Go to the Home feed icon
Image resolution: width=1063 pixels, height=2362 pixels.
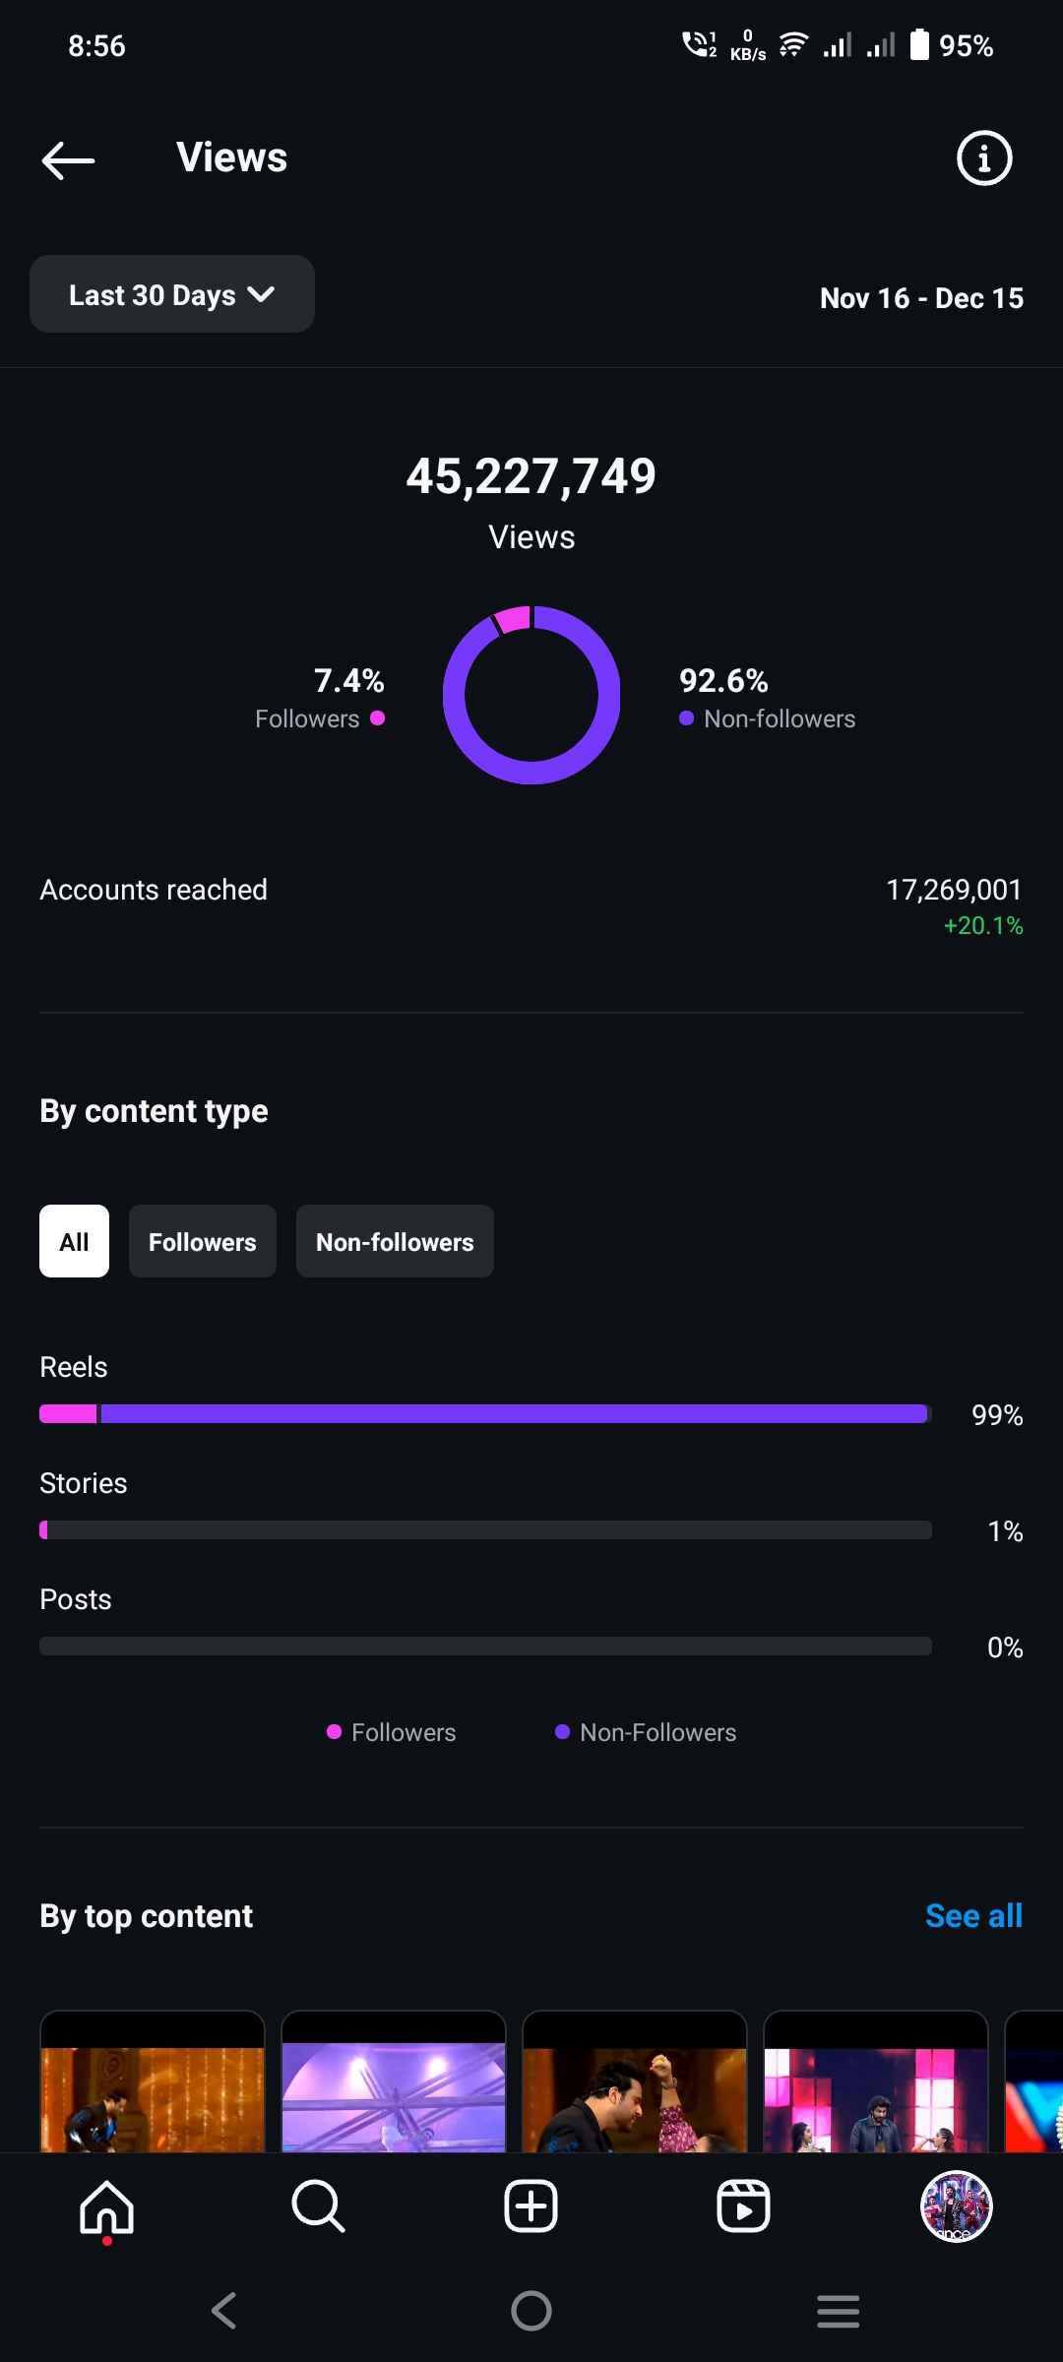click(x=106, y=2207)
